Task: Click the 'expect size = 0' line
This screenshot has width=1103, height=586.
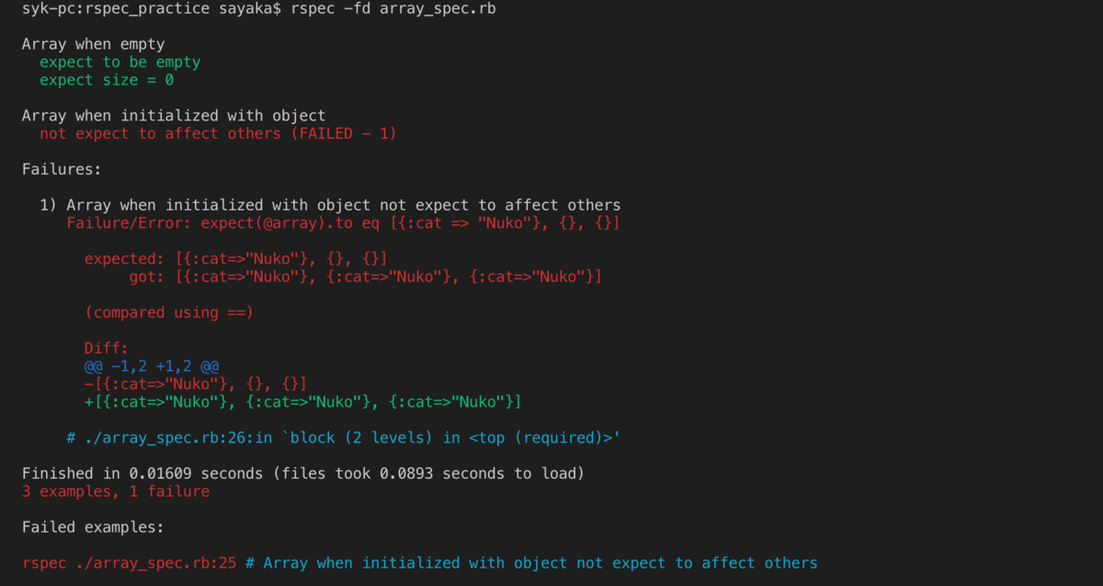Action: click(x=107, y=80)
